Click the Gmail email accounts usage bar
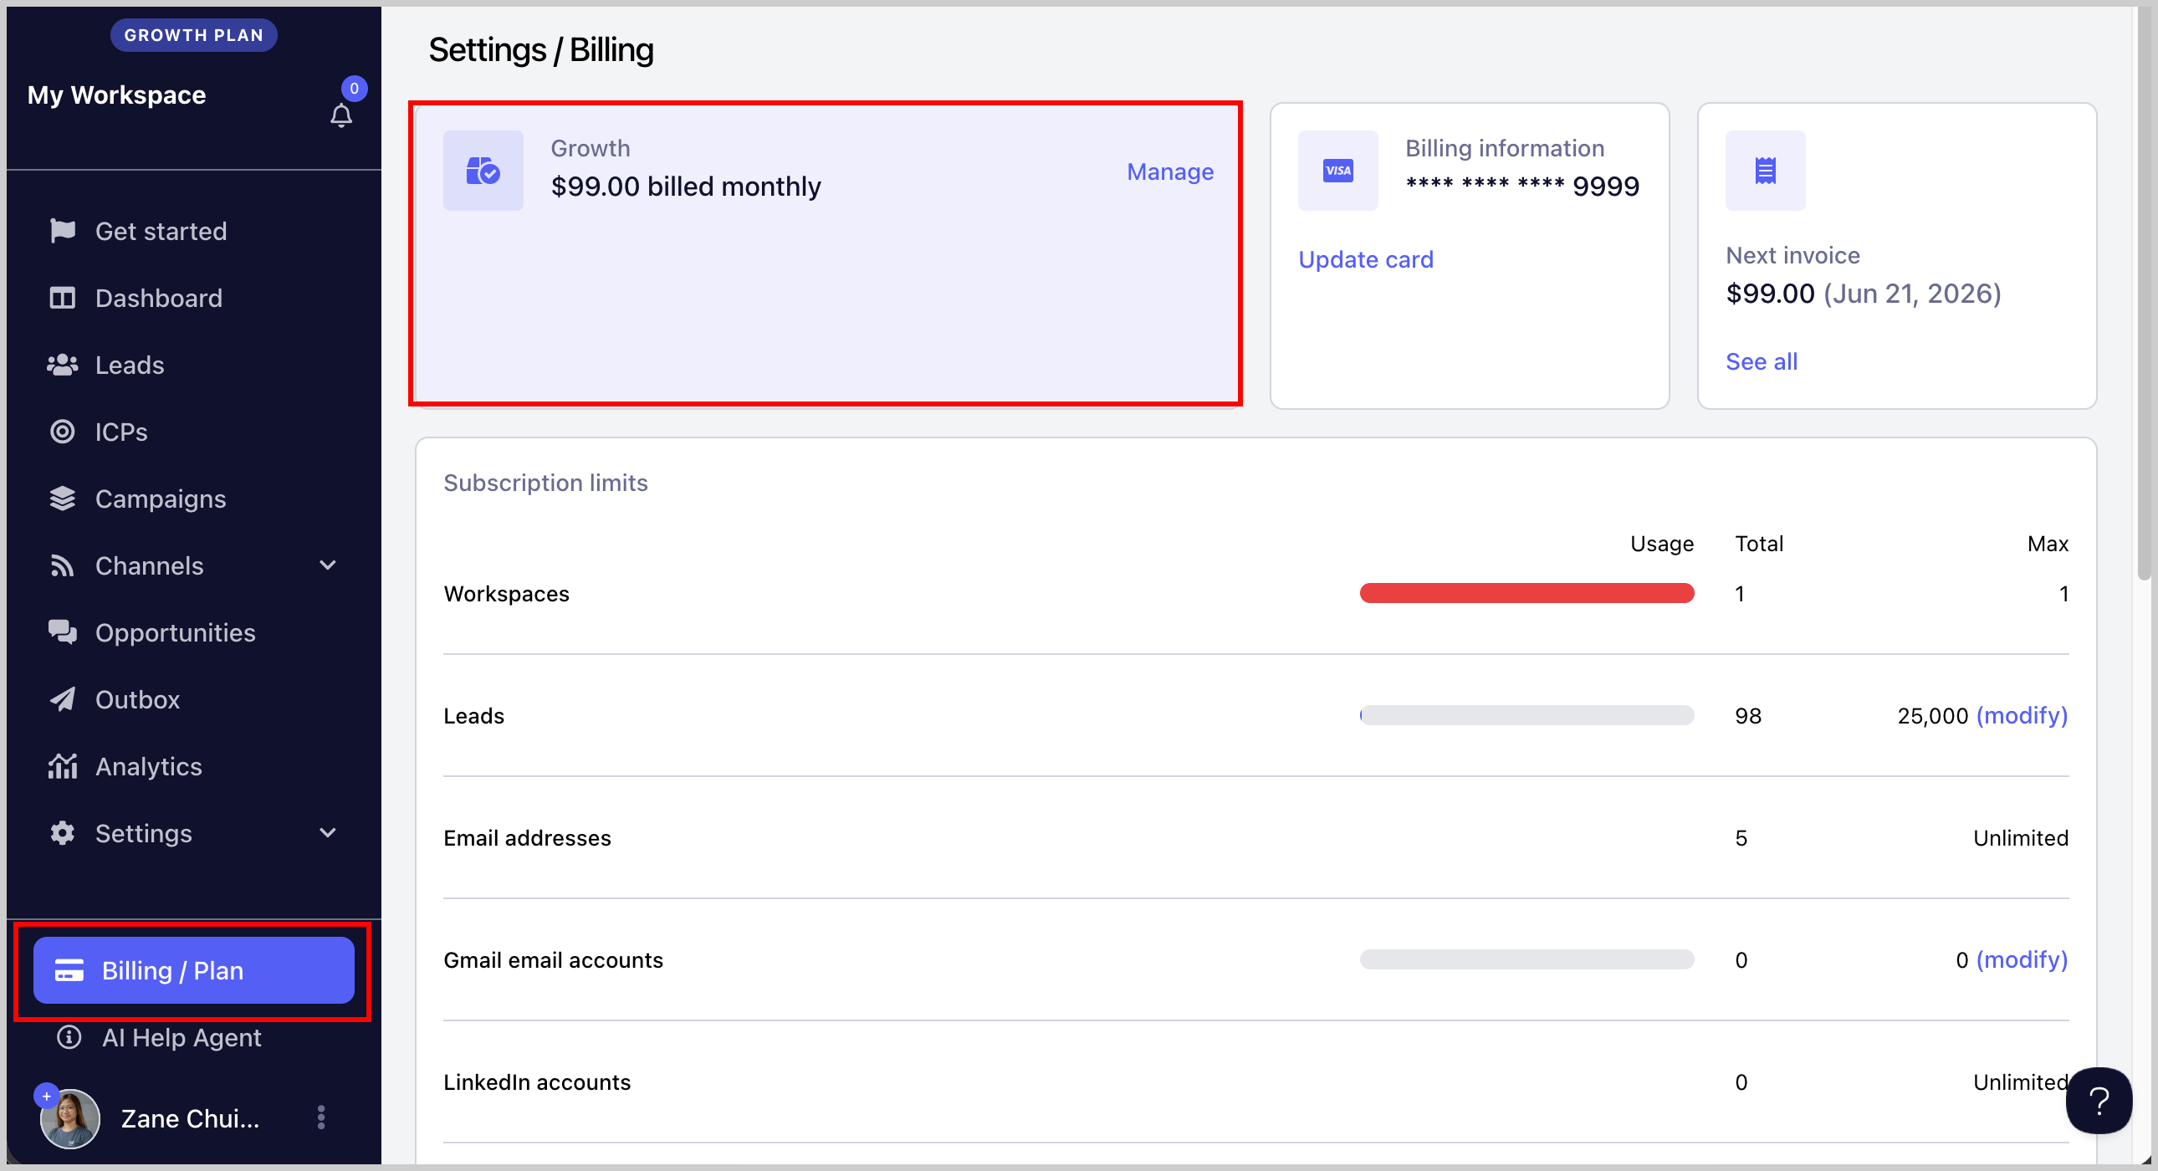2158x1171 pixels. click(1526, 959)
